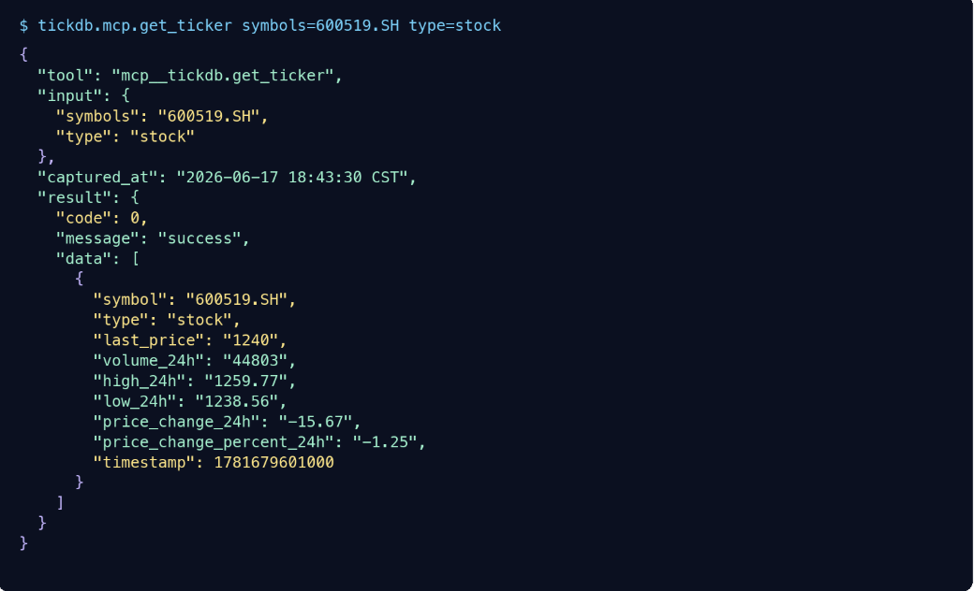
Task: Click the "captured_at" timestamp value
Action: pos(292,178)
